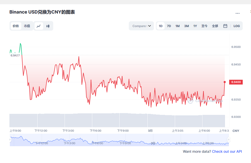Select the 全部 (all) time range tab
Screen dimensions: 251x163
215,26
